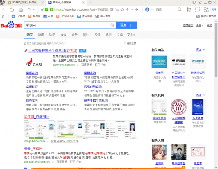The image size is (218, 169).
Task: Click the bookmarks bar star icon
Action: [x=3, y=16]
